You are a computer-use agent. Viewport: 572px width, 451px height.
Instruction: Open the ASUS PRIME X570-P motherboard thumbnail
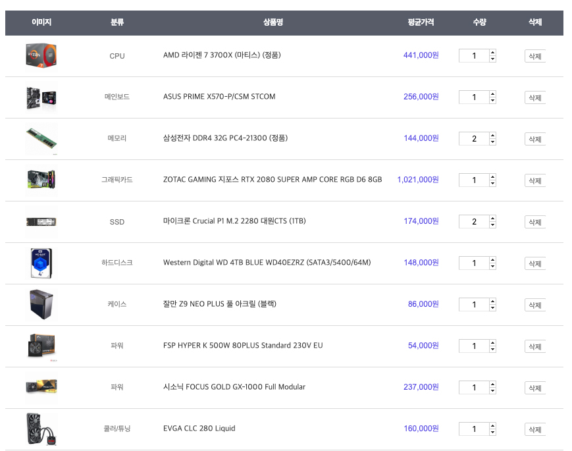click(41, 97)
